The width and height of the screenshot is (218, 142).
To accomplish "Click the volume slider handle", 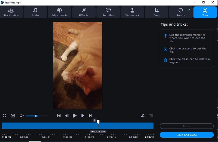I will [x=36, y=116].
